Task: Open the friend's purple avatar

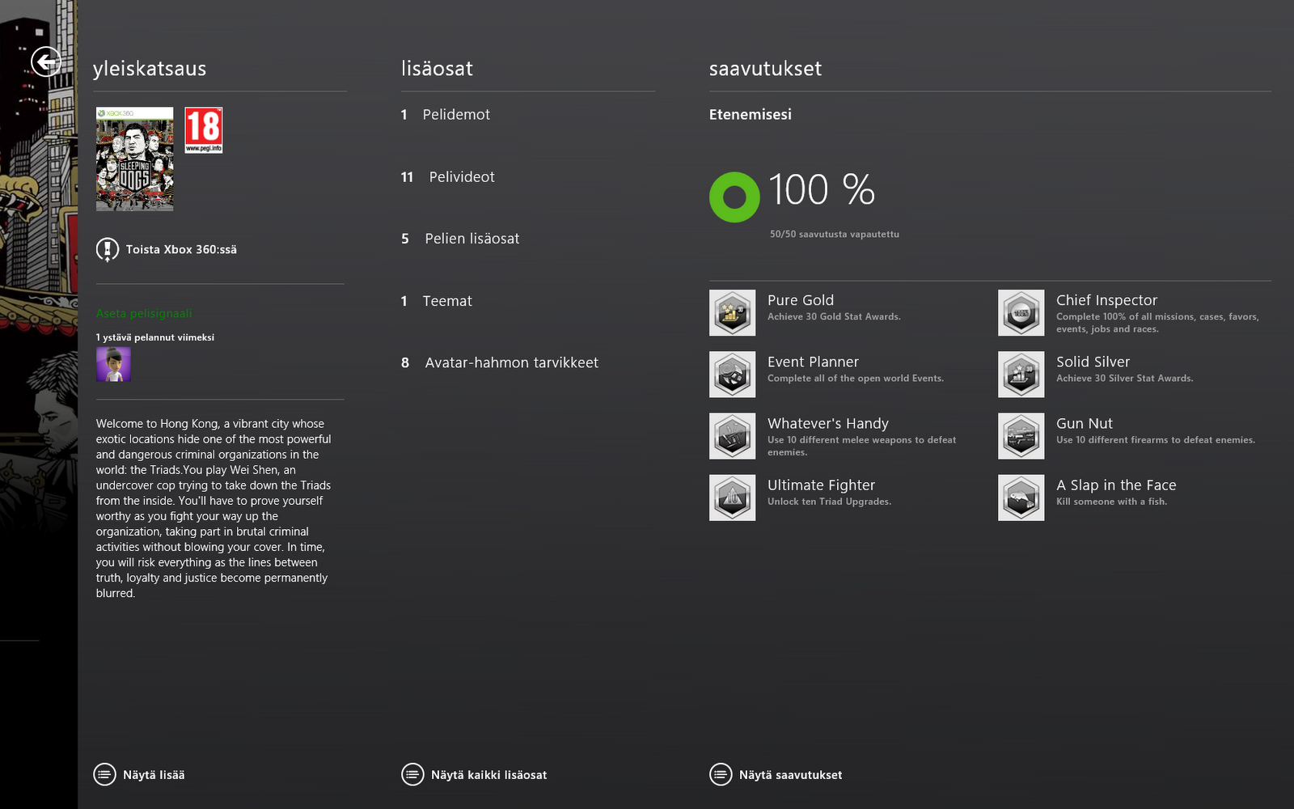Action: [x=113, y=364]
